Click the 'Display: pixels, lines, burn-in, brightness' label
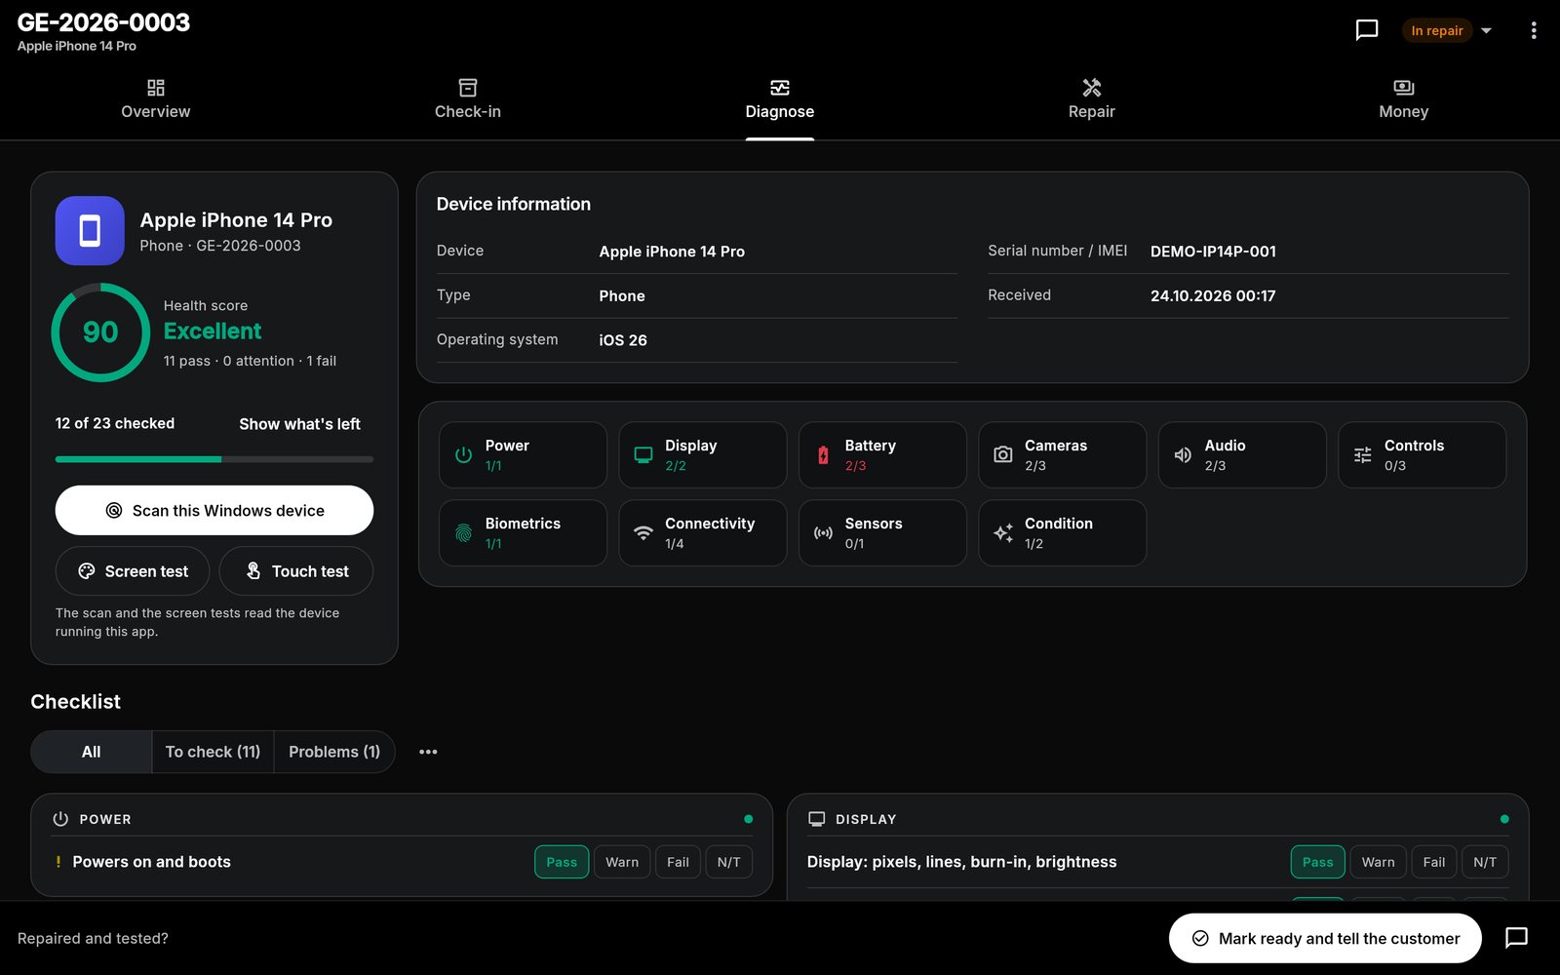This screenshot has width=1560, height=975. pos(962,862)
